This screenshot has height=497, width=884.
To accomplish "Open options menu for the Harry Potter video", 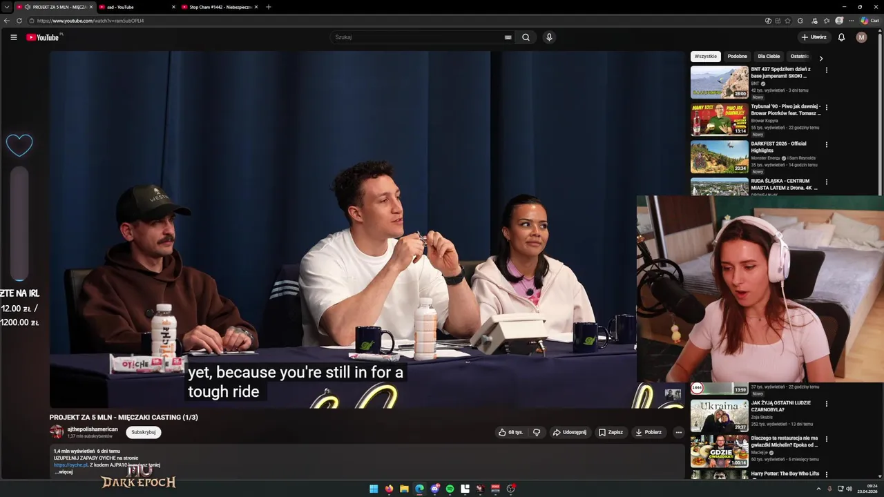I will [826, 474].
